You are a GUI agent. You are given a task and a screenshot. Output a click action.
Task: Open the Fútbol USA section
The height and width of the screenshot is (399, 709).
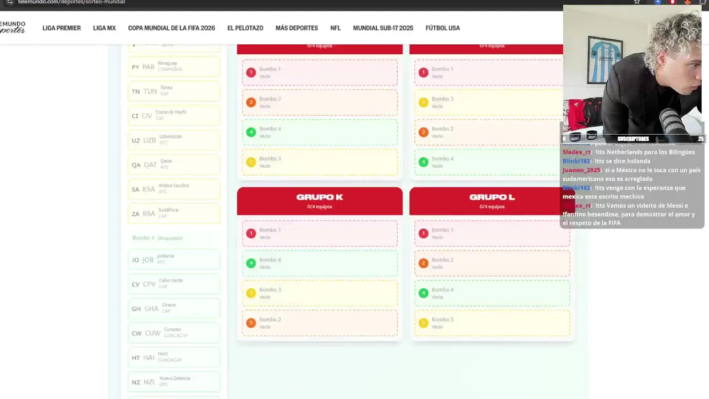[x=443, y=28]
